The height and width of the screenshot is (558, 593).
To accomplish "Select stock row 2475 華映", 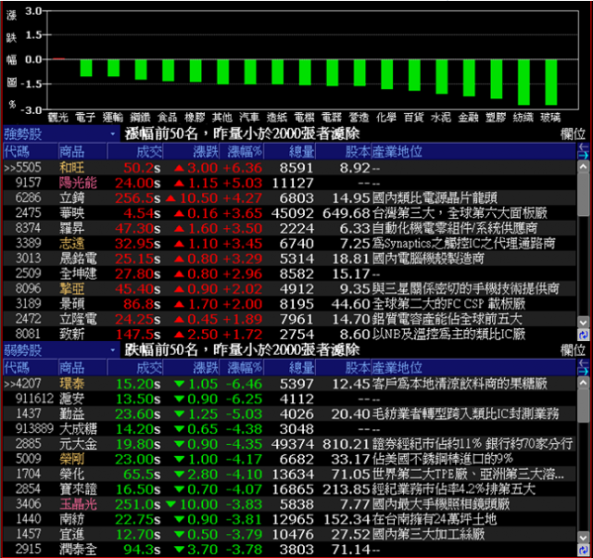I will (289, 213).
